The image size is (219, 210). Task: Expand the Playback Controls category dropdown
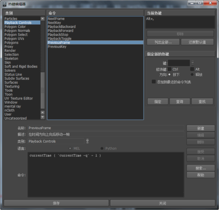click(87, 141)
